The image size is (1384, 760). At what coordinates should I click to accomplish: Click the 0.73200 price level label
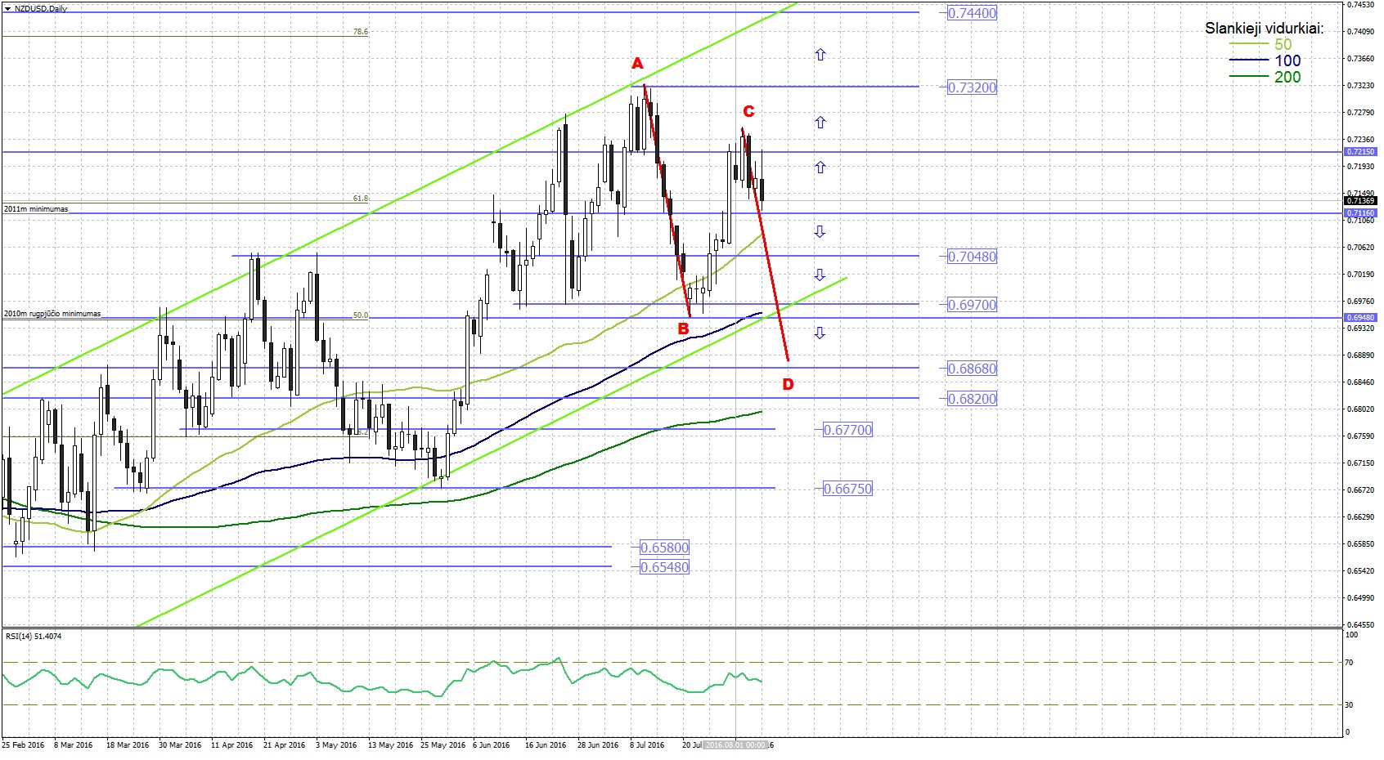click(x=972, y=87)
